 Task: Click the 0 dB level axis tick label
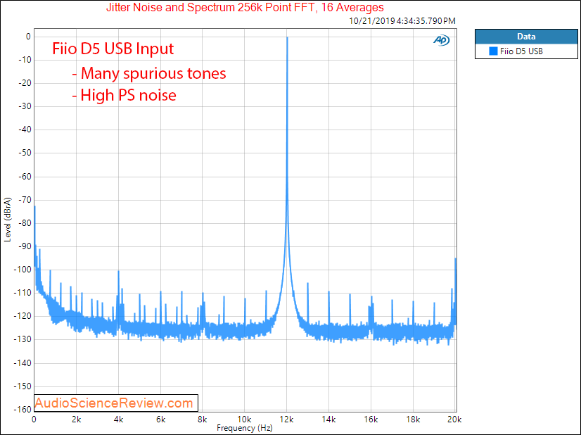tap(28, 37)
